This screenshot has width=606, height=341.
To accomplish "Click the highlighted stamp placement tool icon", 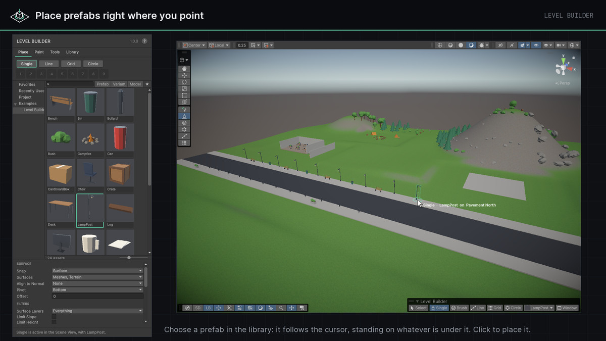I will click(184, 116).
